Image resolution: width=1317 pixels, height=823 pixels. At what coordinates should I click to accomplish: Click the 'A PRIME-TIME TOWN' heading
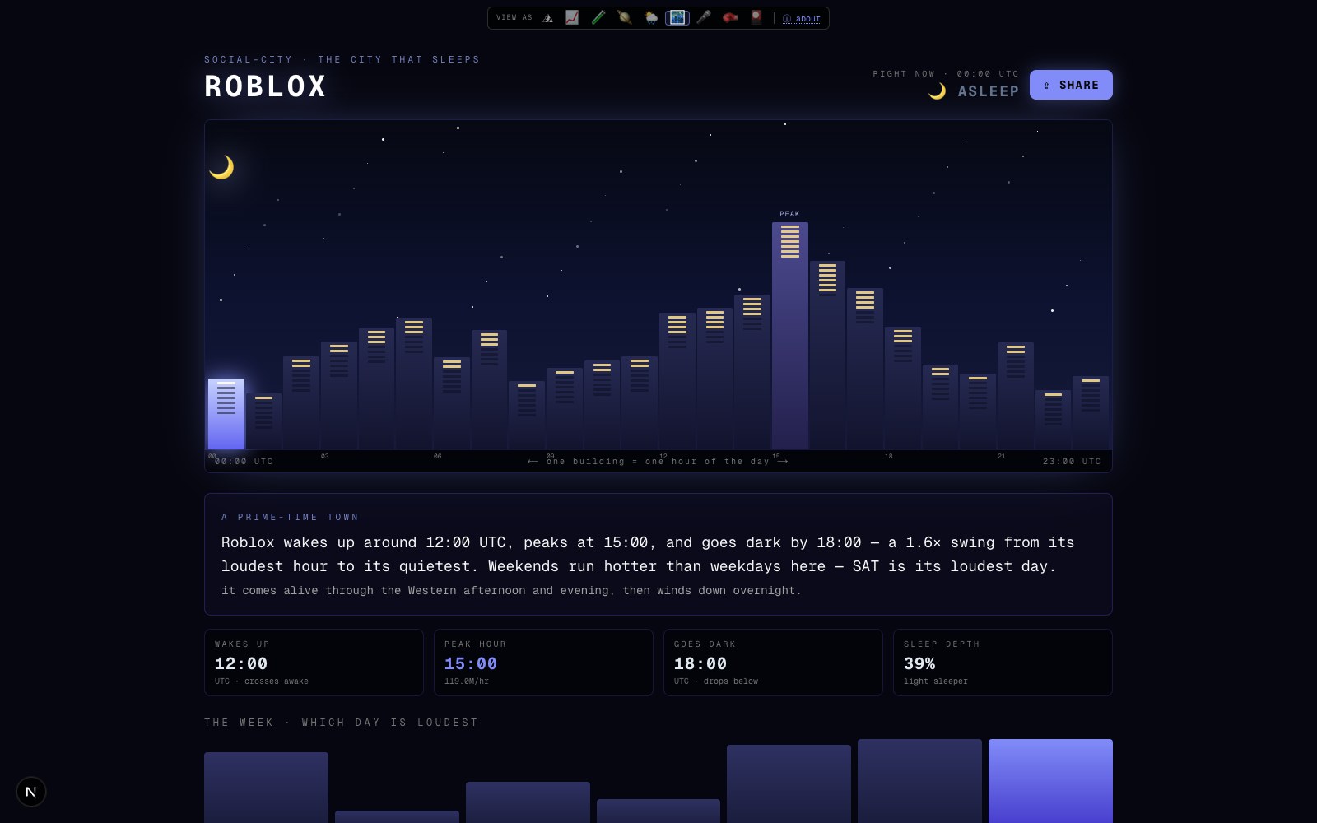290,517
